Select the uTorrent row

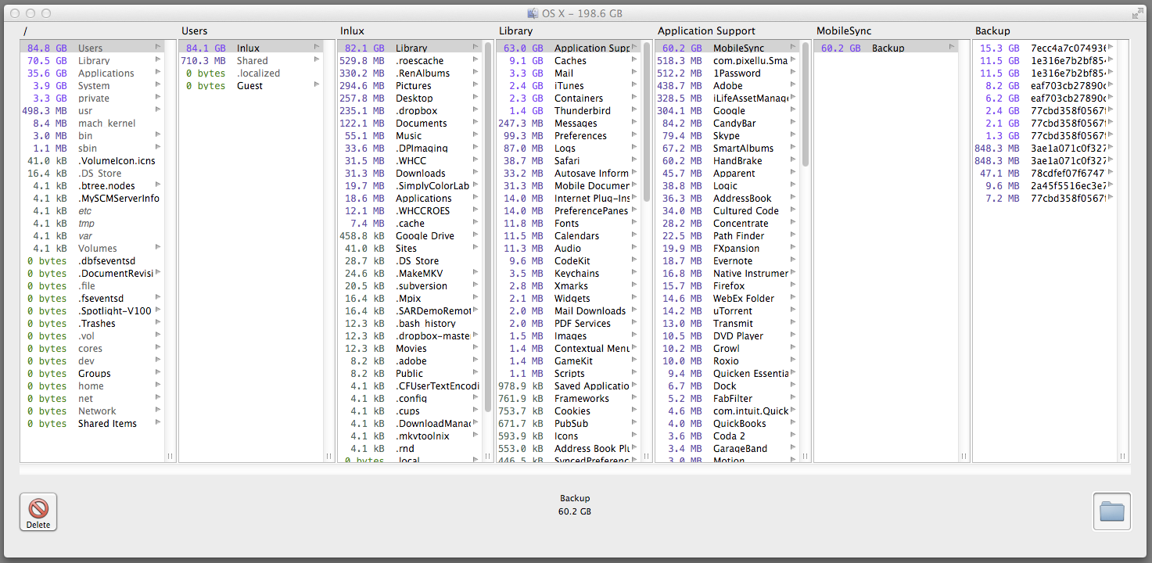click(x=727, y=310)
